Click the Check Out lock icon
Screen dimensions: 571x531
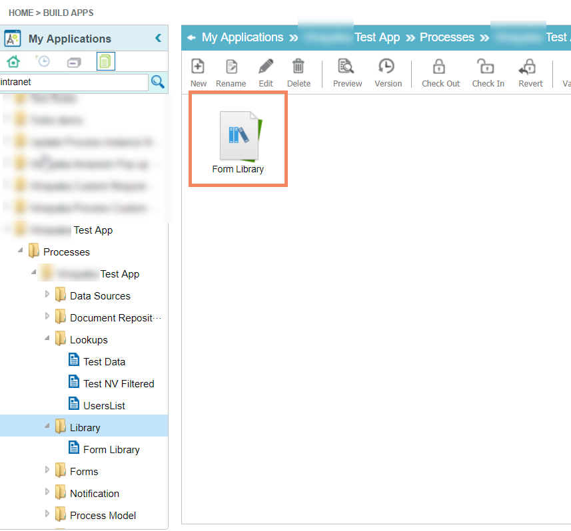(440, 67)
